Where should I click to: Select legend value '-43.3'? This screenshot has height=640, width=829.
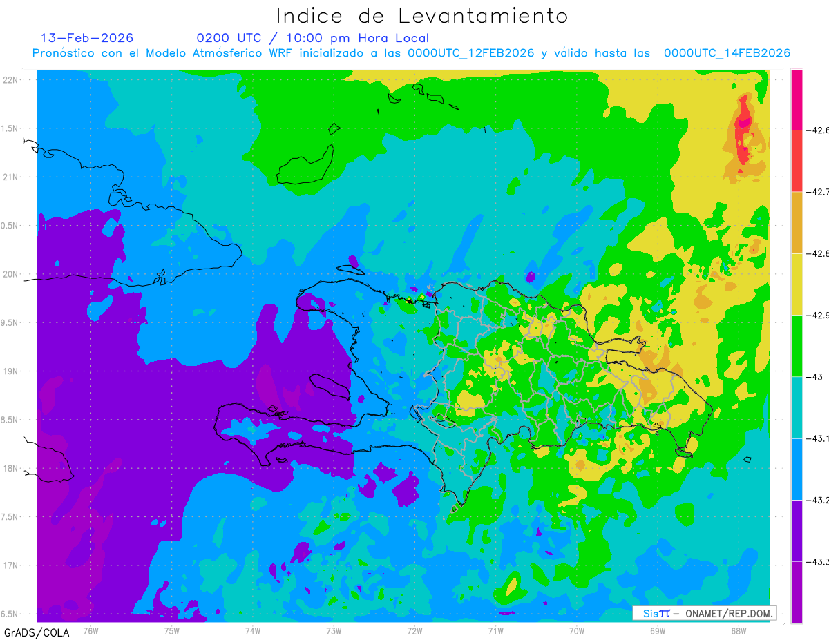tap(819, 562)
